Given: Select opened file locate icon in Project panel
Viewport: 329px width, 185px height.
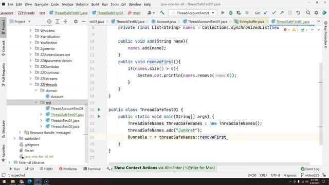Looking at the screenshot, I should pyautogui.click(x=49, y=22).
